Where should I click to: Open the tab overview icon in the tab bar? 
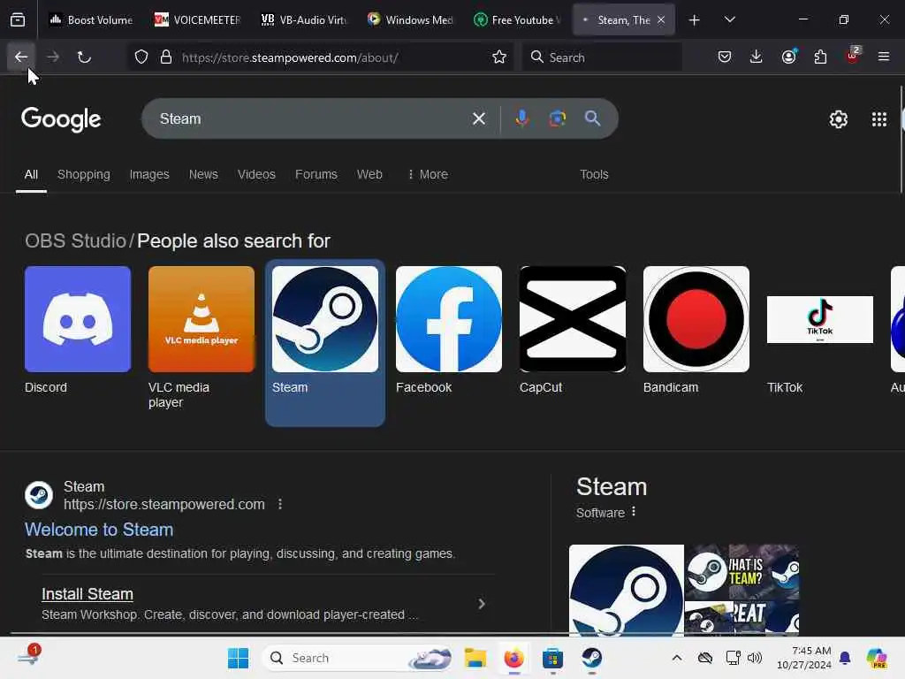18,19
